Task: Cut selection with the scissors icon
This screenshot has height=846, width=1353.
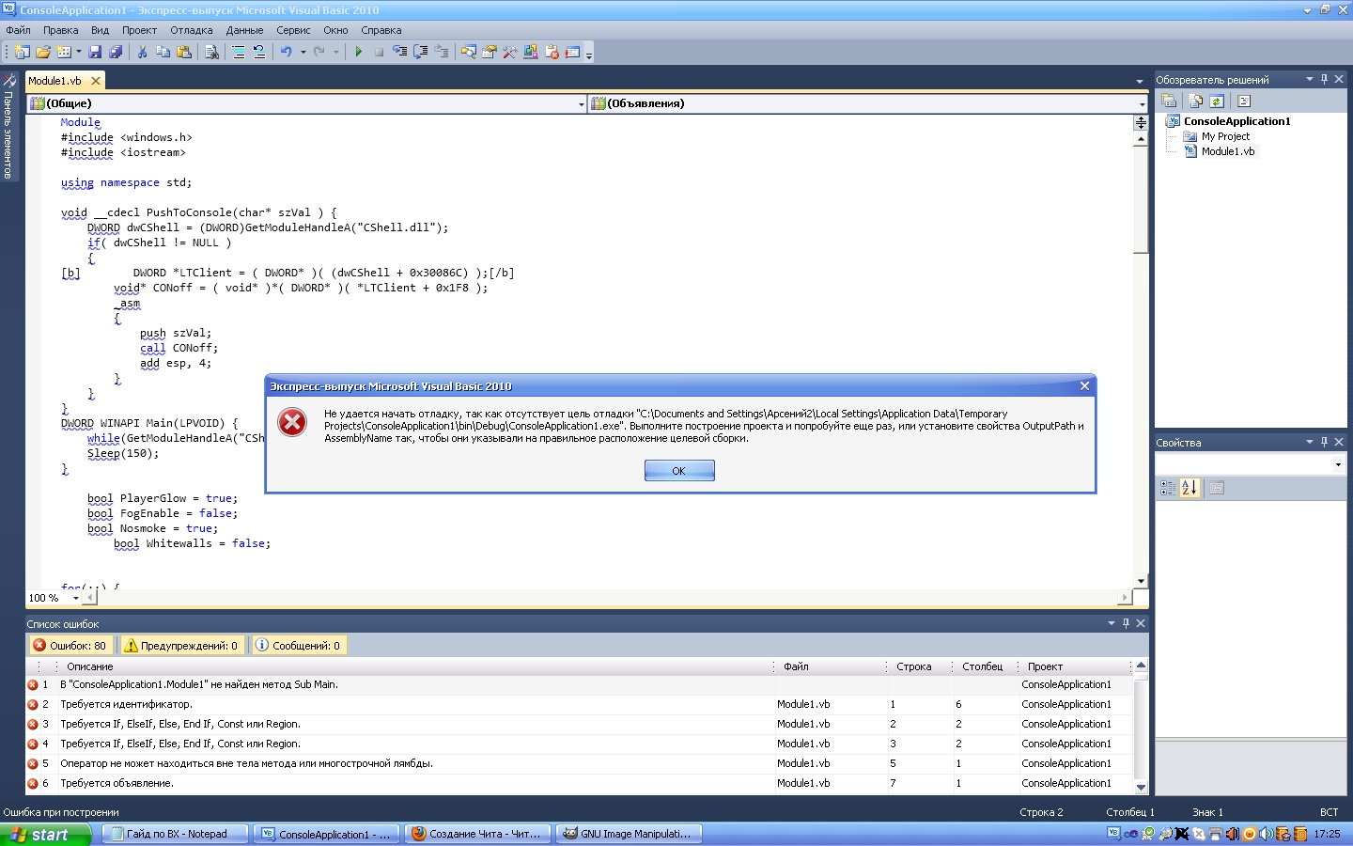Action: click(x=143, y=53)
